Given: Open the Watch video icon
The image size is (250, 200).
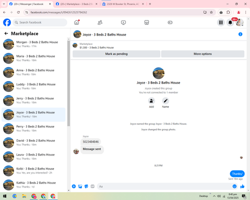Looking at the screenshot, I should pos(123,22).
